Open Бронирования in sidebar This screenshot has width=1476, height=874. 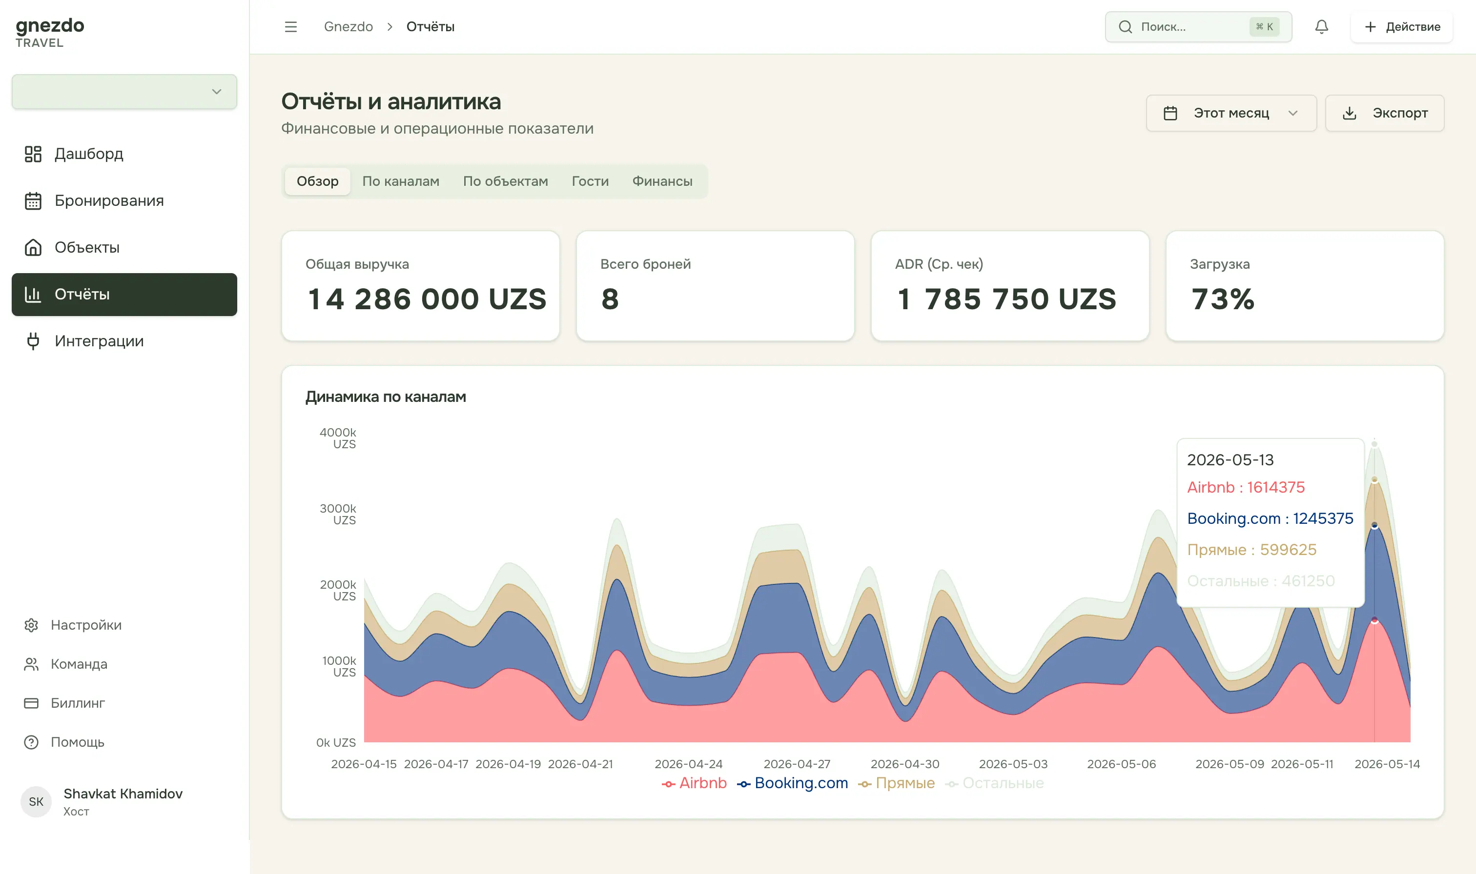pos(124,201)
